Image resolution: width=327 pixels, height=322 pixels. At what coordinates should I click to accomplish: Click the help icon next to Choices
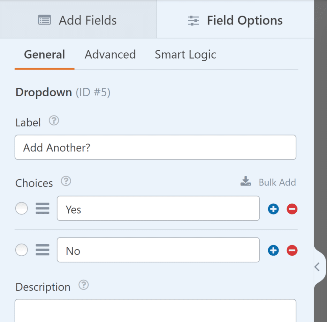66,181
